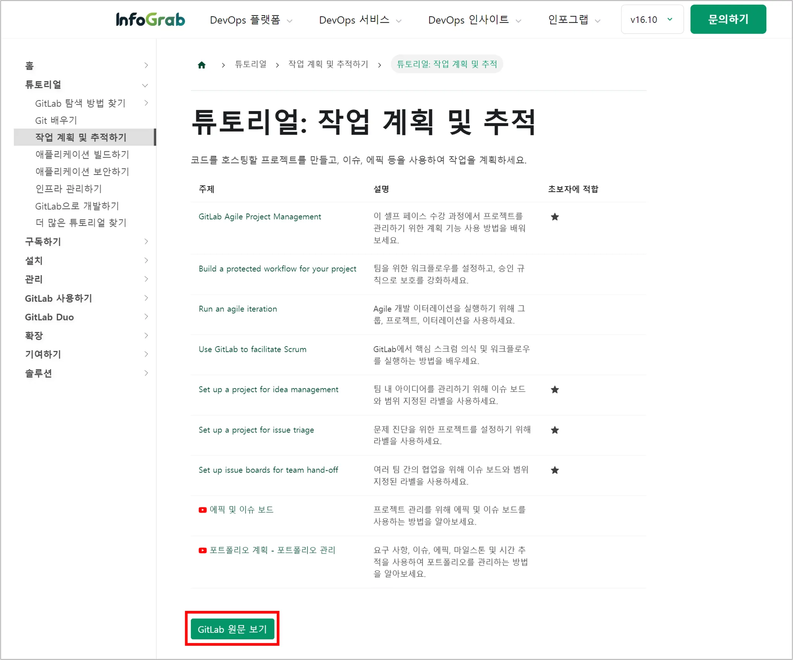Click star icon in issue triage row

(554, 430)
